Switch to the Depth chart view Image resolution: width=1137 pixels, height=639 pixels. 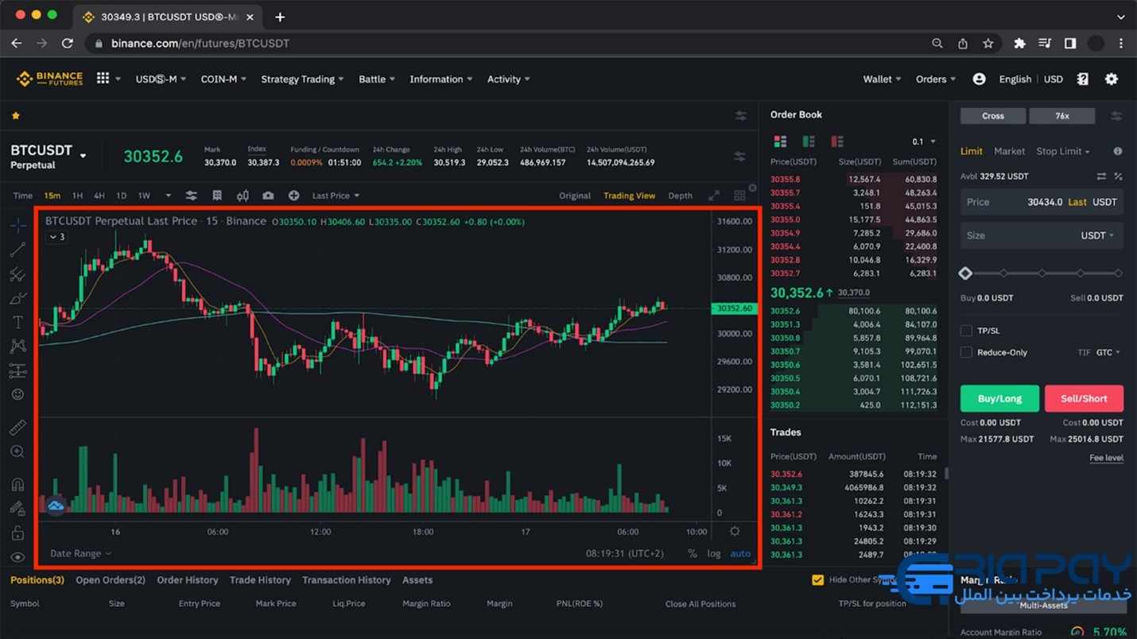coord(680,196)
